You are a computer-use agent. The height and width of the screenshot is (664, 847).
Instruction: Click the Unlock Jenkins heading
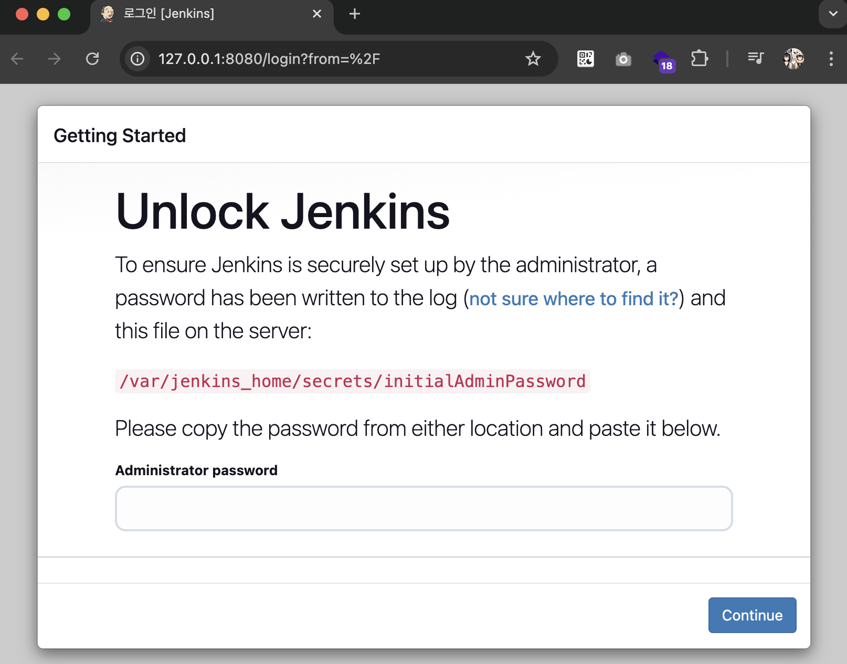pyautogui.click(x=283, y=211)
